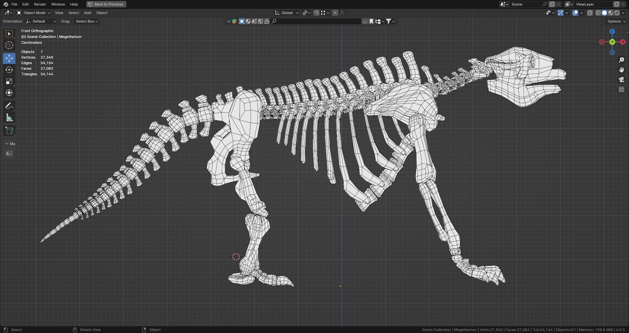629x333 pixels.
Task: Toggle viewport overlays display
Action: click(575, 13)
